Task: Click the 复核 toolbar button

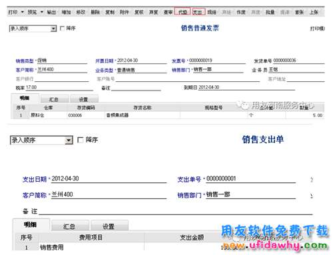Action: coord(139,12)
